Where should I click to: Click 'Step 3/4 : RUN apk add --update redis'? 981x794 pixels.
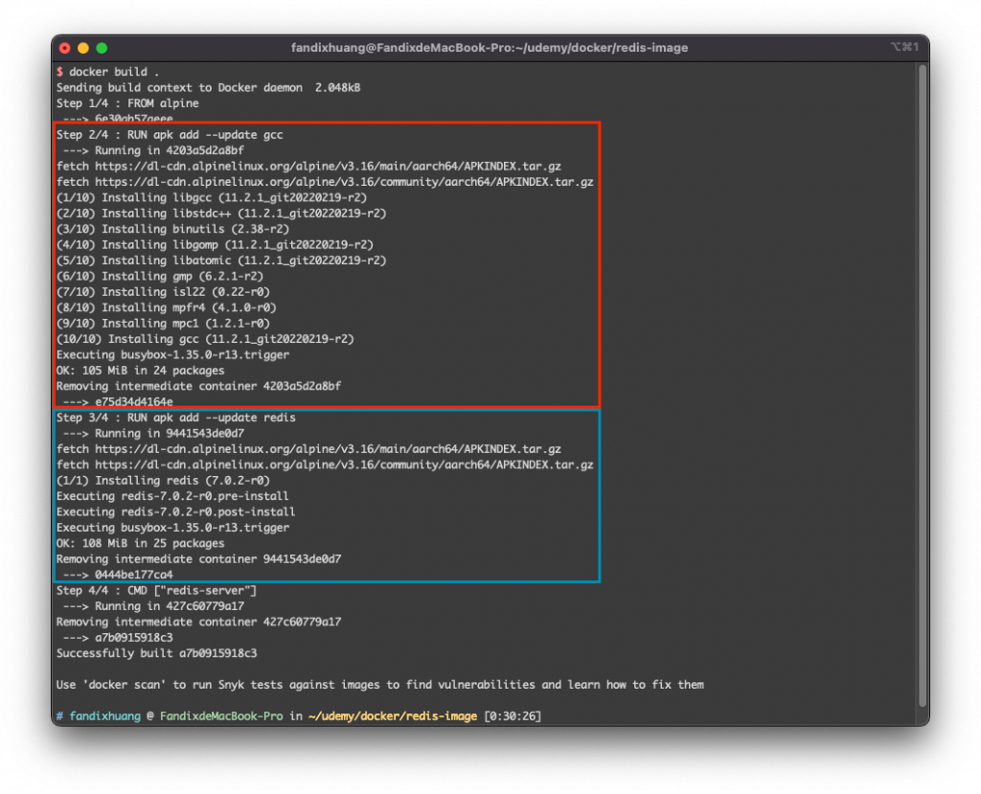tap(176, 418)
